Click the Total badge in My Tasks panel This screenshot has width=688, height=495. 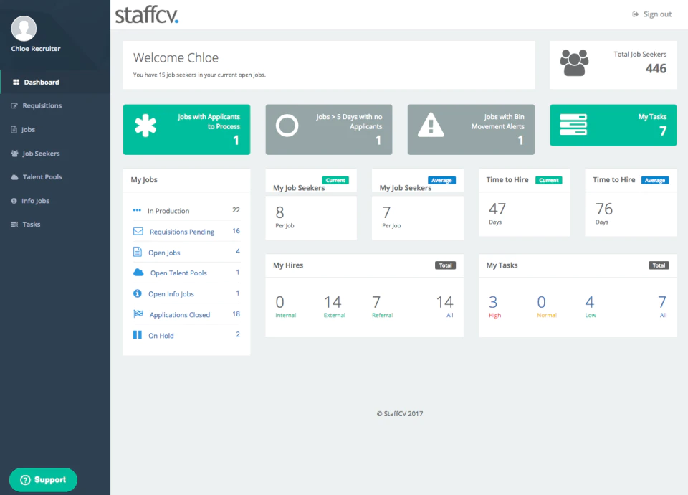(x=659, y=265)
